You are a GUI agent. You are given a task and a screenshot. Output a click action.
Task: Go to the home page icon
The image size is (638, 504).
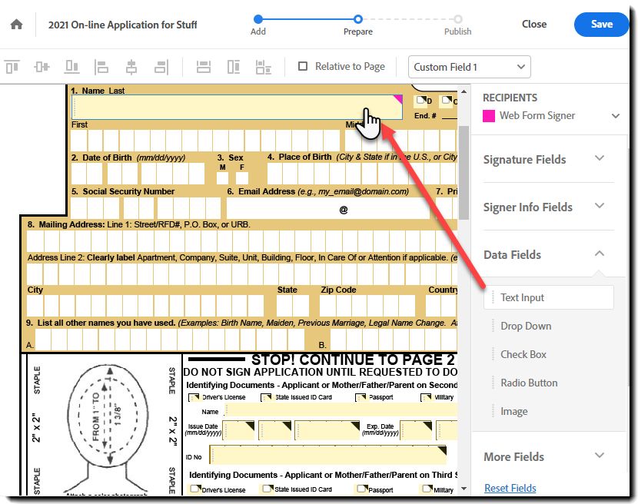click(16, 25)
